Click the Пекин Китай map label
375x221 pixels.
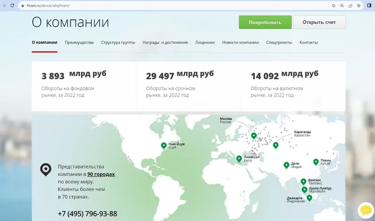click(326, 162)
